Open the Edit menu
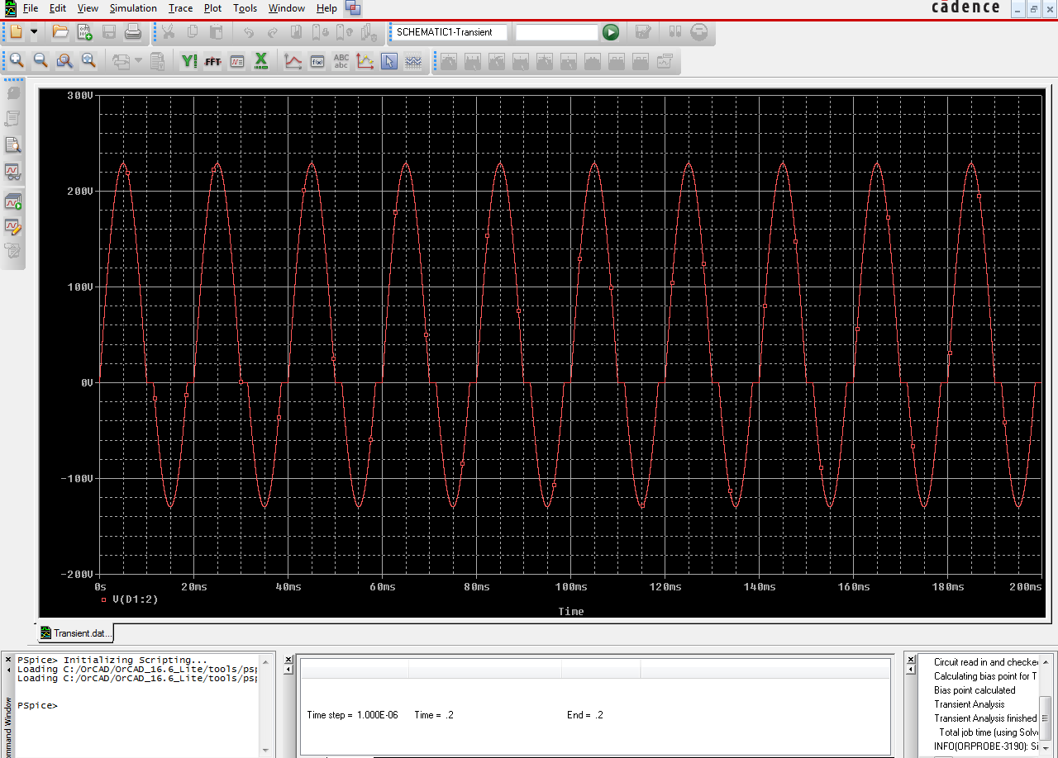The width and height of the screenshot is (1058, 758). [x=57, y=8]
